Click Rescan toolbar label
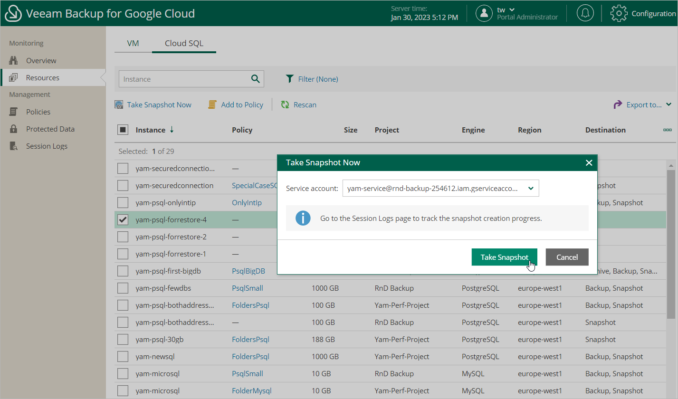Screen dimensions: 678x399 (305, 105)
